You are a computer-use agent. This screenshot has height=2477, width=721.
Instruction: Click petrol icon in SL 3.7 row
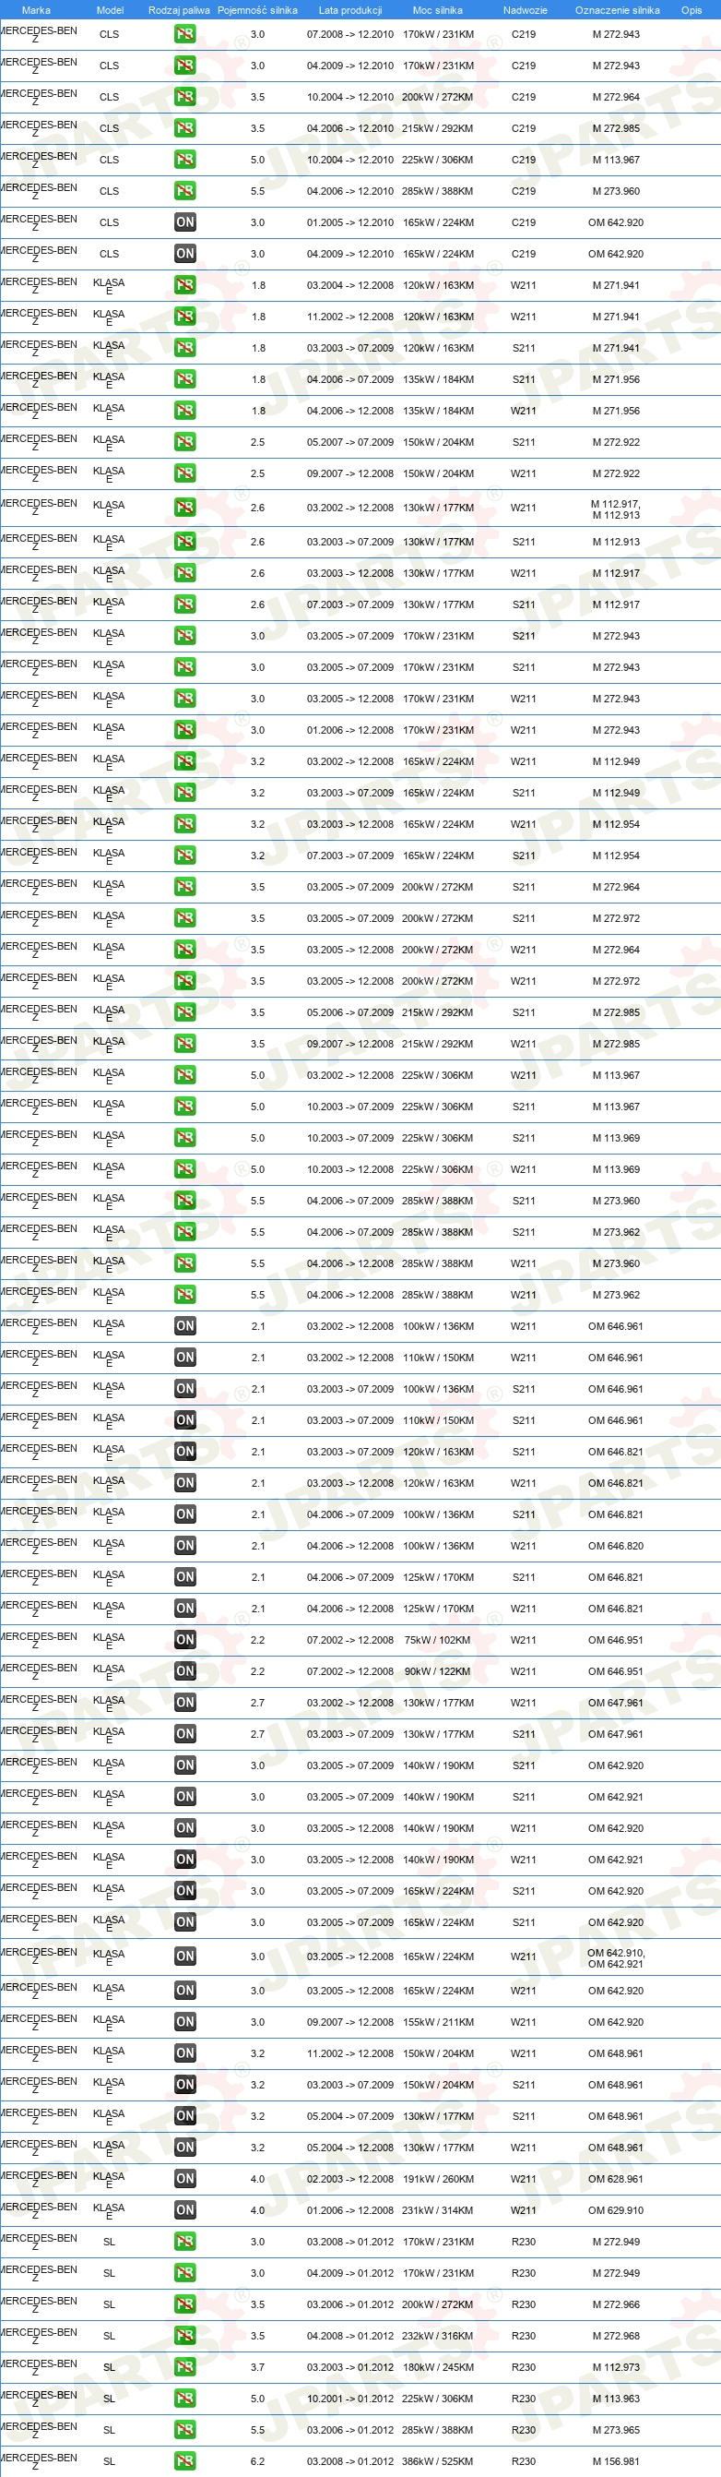click(x=185, y=2366)
